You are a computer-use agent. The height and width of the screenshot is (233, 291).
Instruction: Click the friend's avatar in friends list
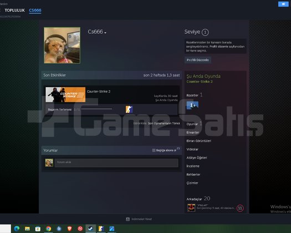tap(191, 207)
